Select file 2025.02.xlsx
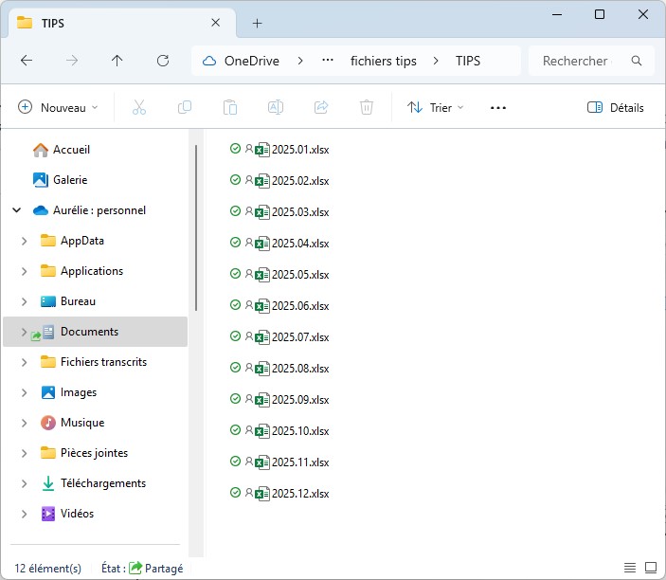Viewport: 666px width, 580px height. (300, 181)
